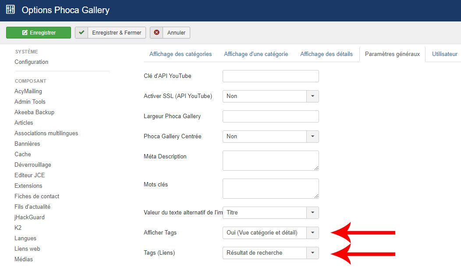
Task: Click the options sliders icon in the header
Action: click(10, 9)
